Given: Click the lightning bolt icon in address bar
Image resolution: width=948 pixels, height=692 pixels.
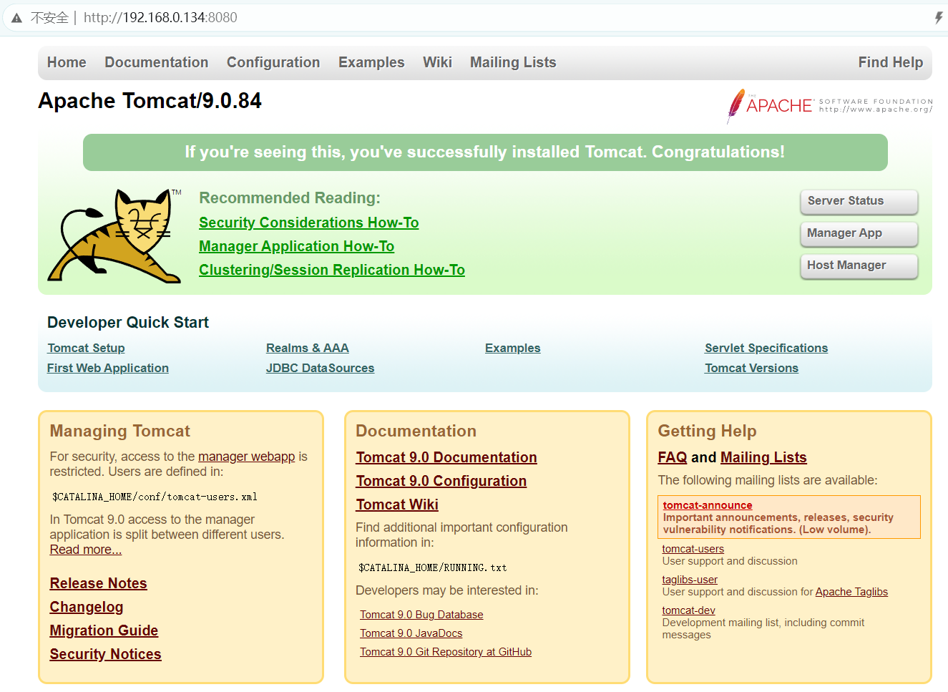Looking at the screenshot, I should pos(939,18).
